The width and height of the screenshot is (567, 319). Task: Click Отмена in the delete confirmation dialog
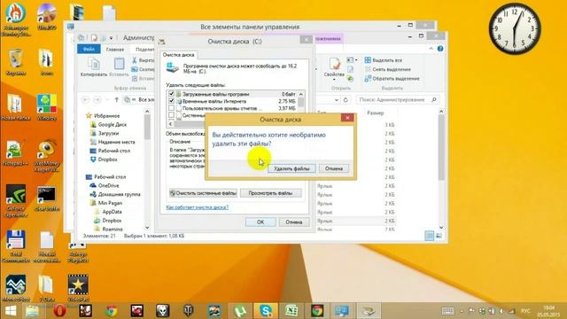click(x=333, y=168)
